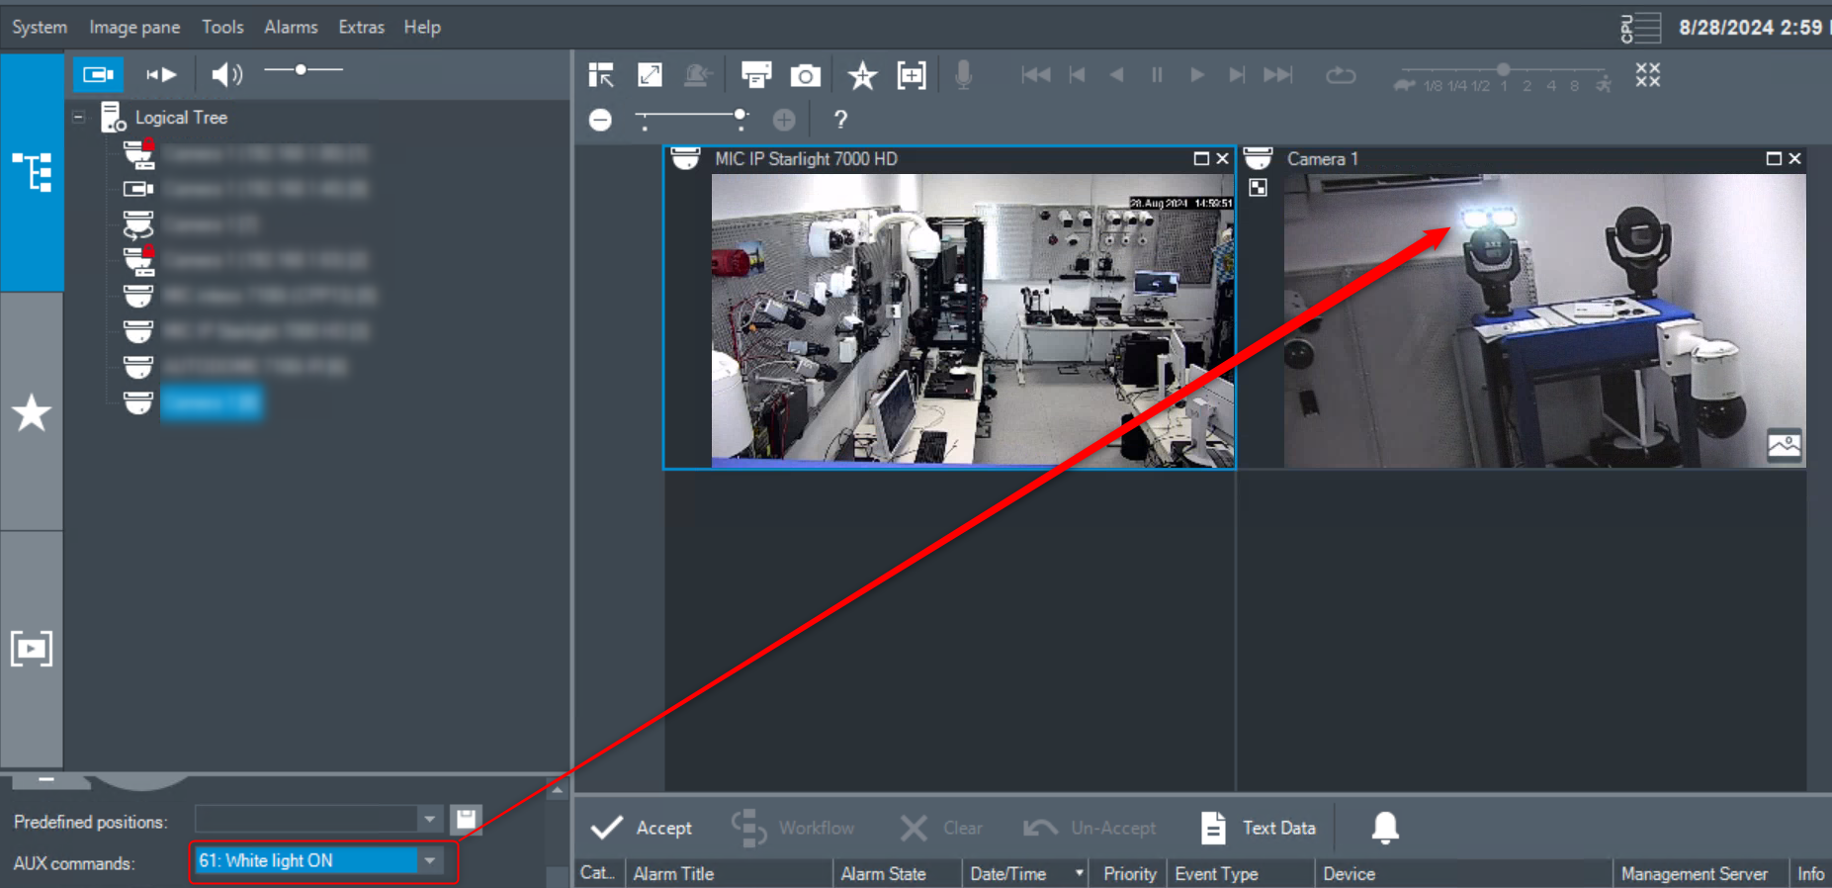Click the print image toolbar icon
The image size is (1832, 888).
[x=755, y=75]
